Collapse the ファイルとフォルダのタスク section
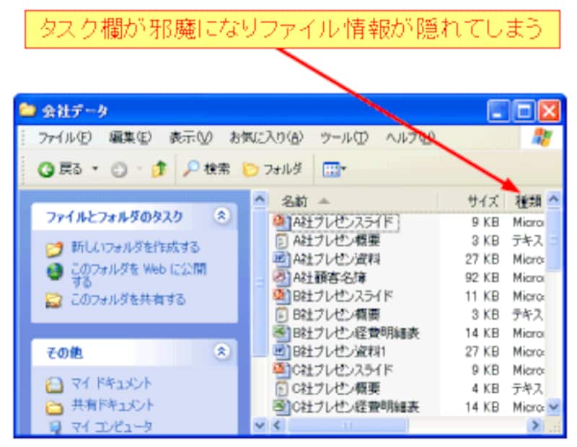 point(221,216)
